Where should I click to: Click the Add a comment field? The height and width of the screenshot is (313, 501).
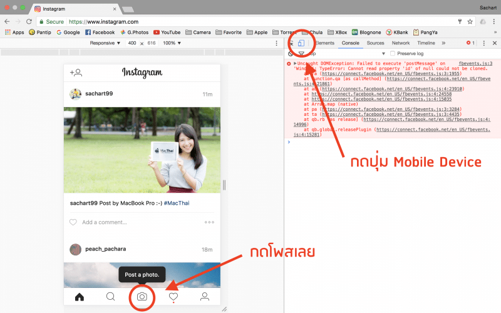click(x=105, y=222)
